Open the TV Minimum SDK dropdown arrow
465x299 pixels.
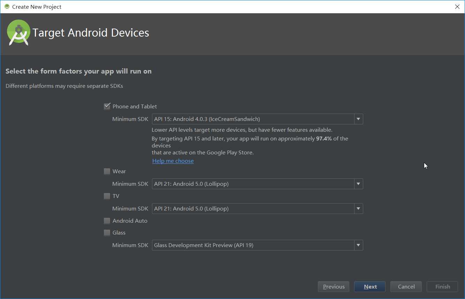click(358, 209)
